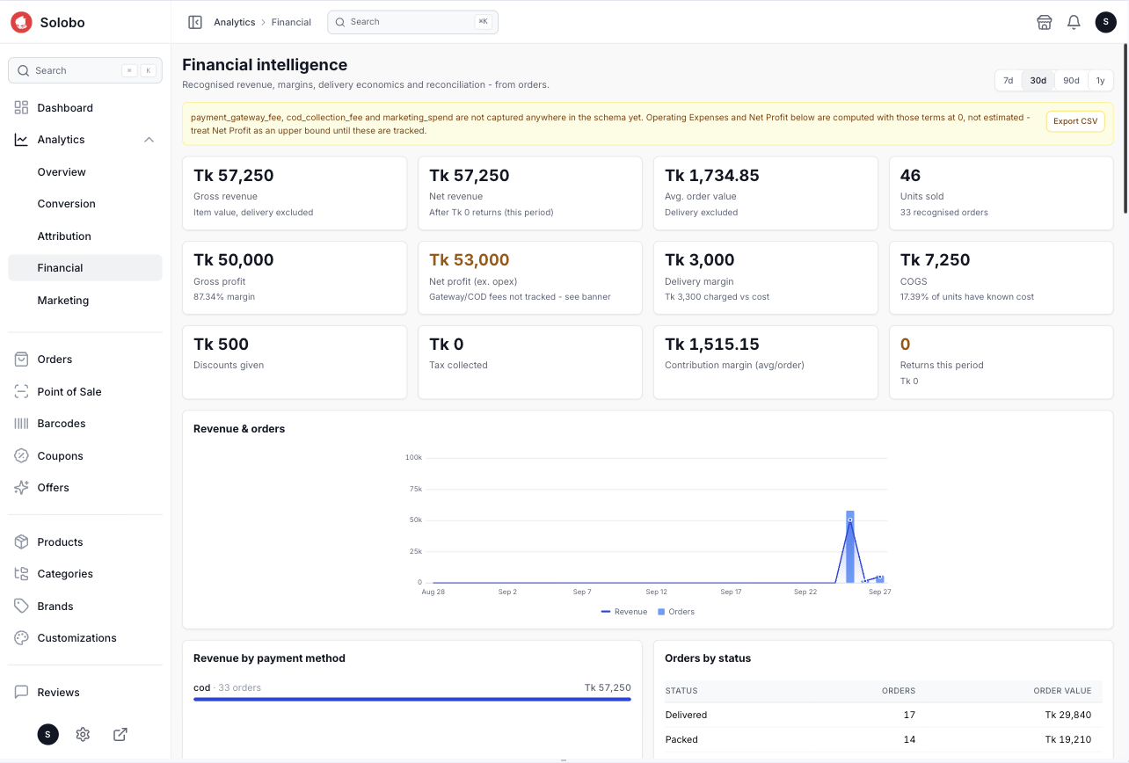Open the Marketing analytics page
This screenshot has width=1129, height=763.
click(x=85, y=301)
